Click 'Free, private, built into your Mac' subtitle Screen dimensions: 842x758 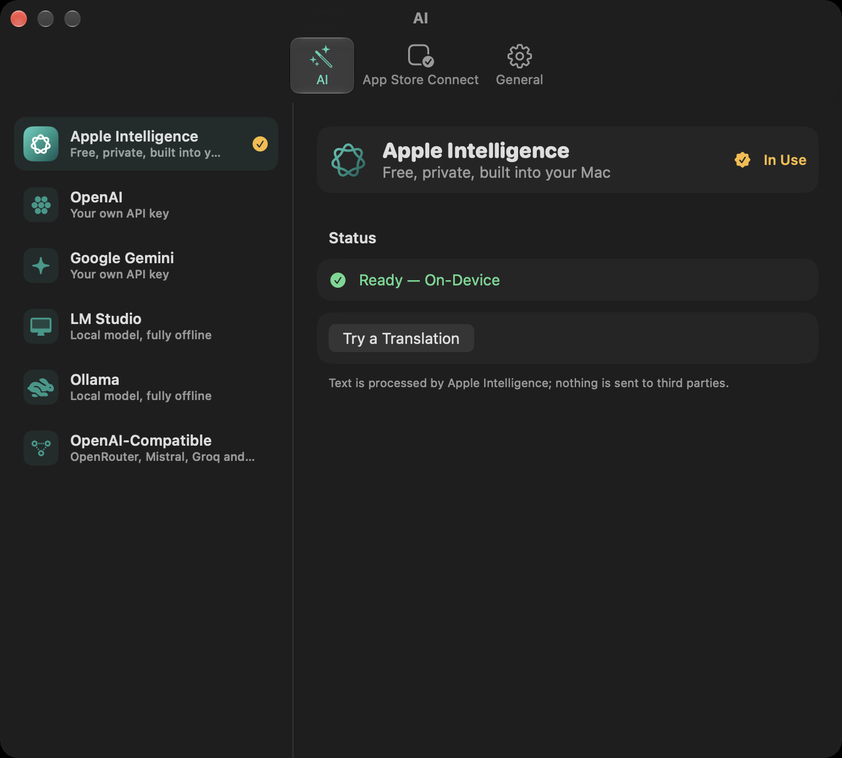click(x=496, y=173)
